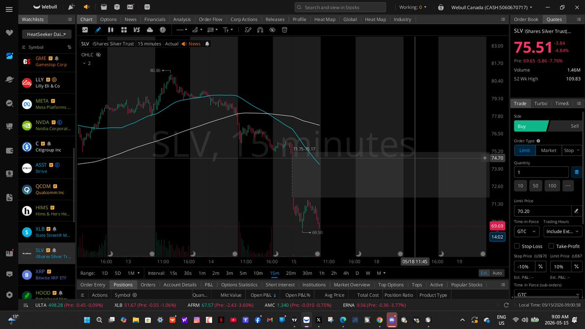585x329 pixels.
Task: Switch to the Options tab
Action: pos(108,19)
